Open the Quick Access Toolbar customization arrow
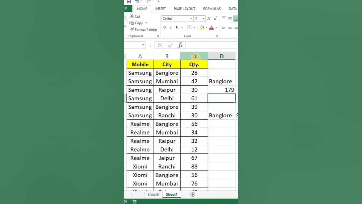Image resolution: width=362 pixels, height=204 pixels. click(x=158, y=1)
